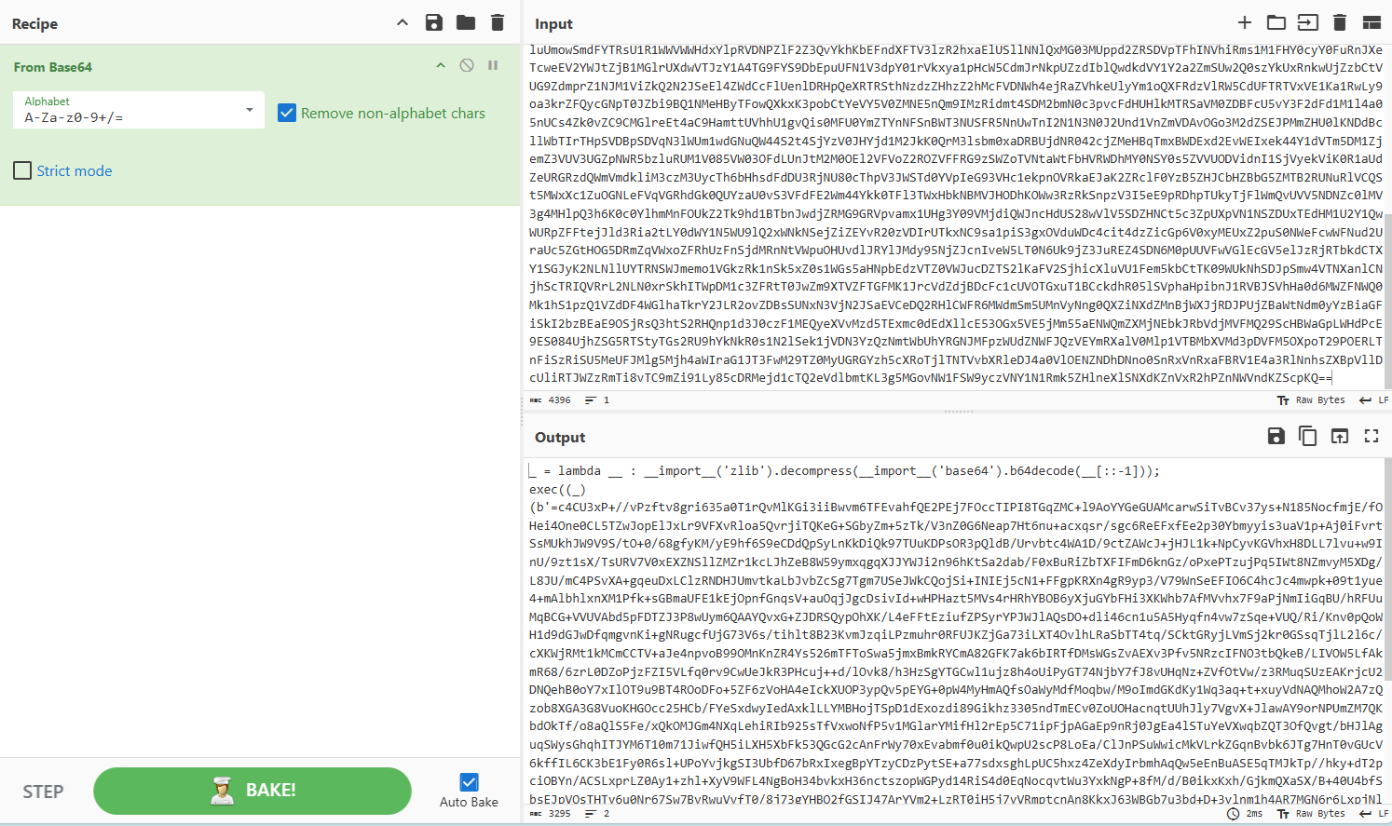Screen dimensions: 1392x826
Task: Enable Strict mode checkbox
Action: pos(23,170)
